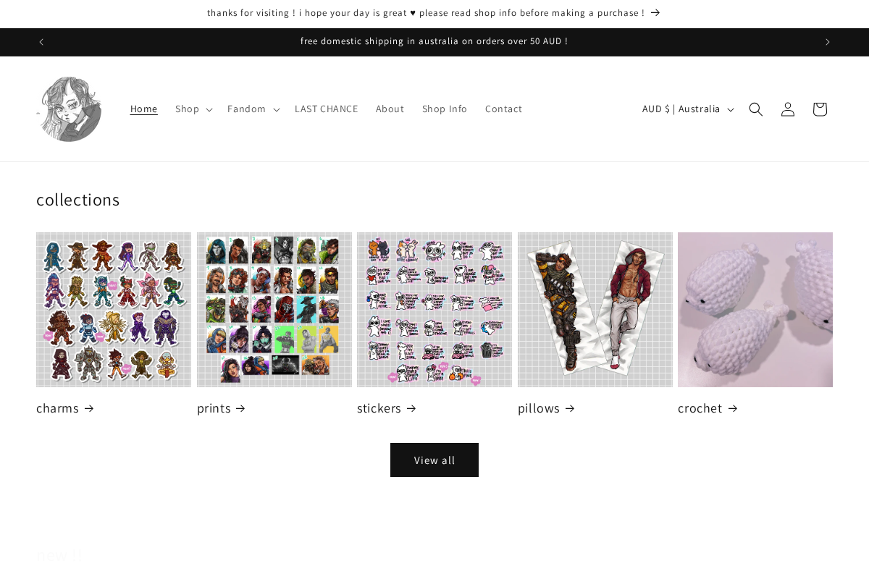
Task: Open the LAST CHANCE section
Action: click(x=327, y=109)
